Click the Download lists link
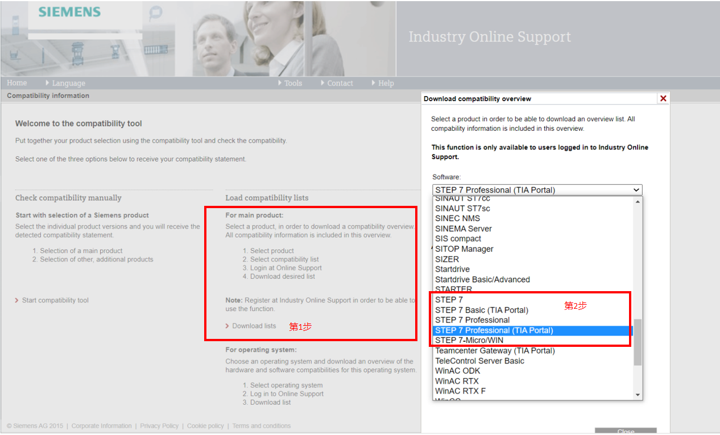Image resolution: width=720 pixels, height=435 pixels. pos(254,326)
